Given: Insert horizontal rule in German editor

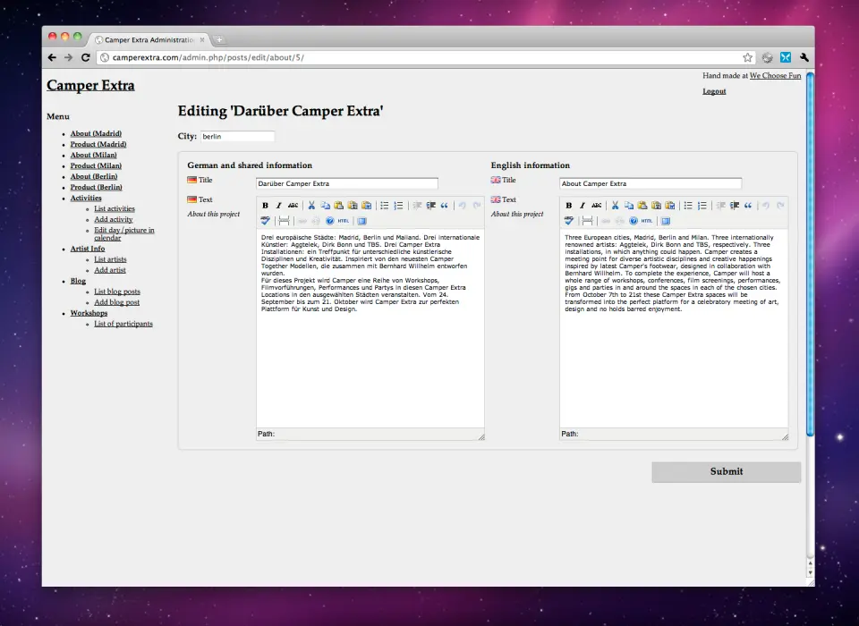Looking at the screenshot, I should point(284,221).
